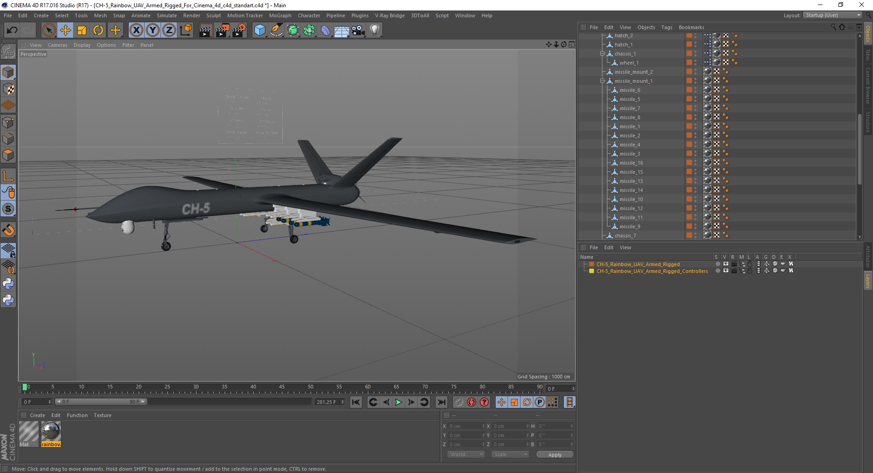Click Render View clapperboard icon
The width and height of the screenshot is (873, 473).
206,30
